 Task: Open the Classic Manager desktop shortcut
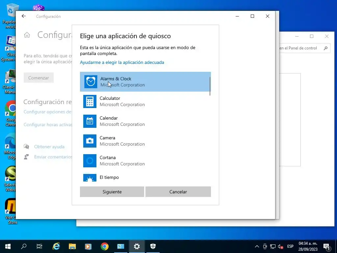click(x=10, y=81)
